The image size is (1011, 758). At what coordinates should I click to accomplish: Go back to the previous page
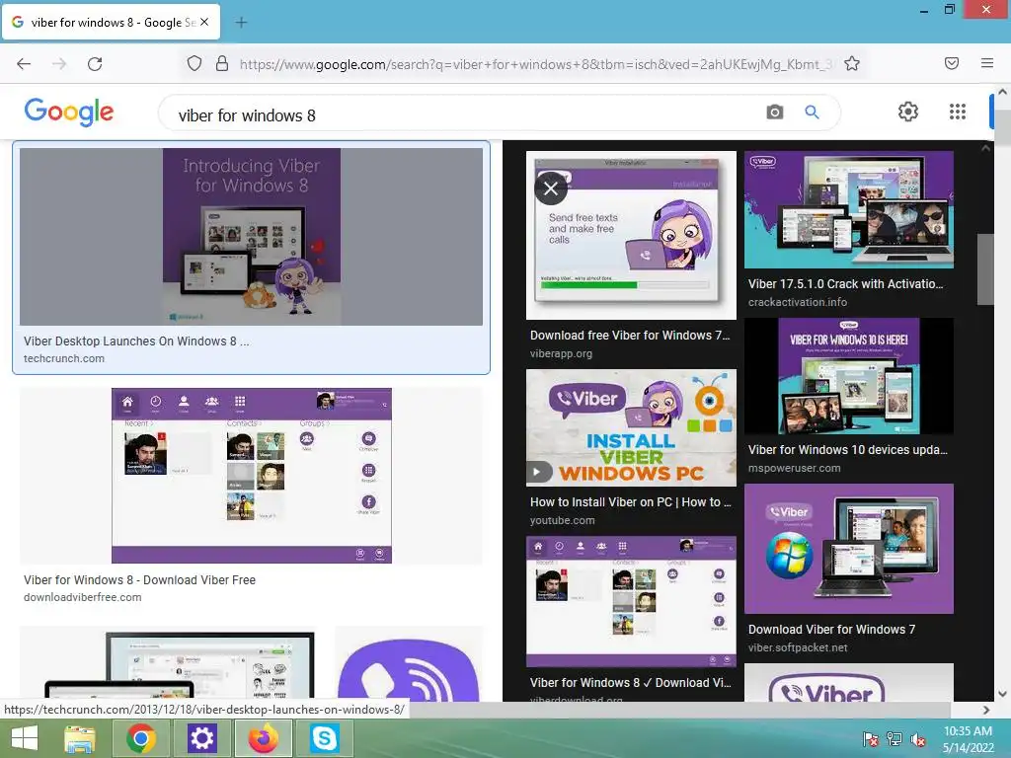[x=24, y=64]
